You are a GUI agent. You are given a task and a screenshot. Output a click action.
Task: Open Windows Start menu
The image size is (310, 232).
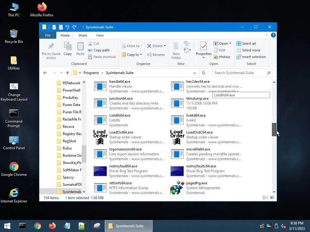[x=7, y=226]
